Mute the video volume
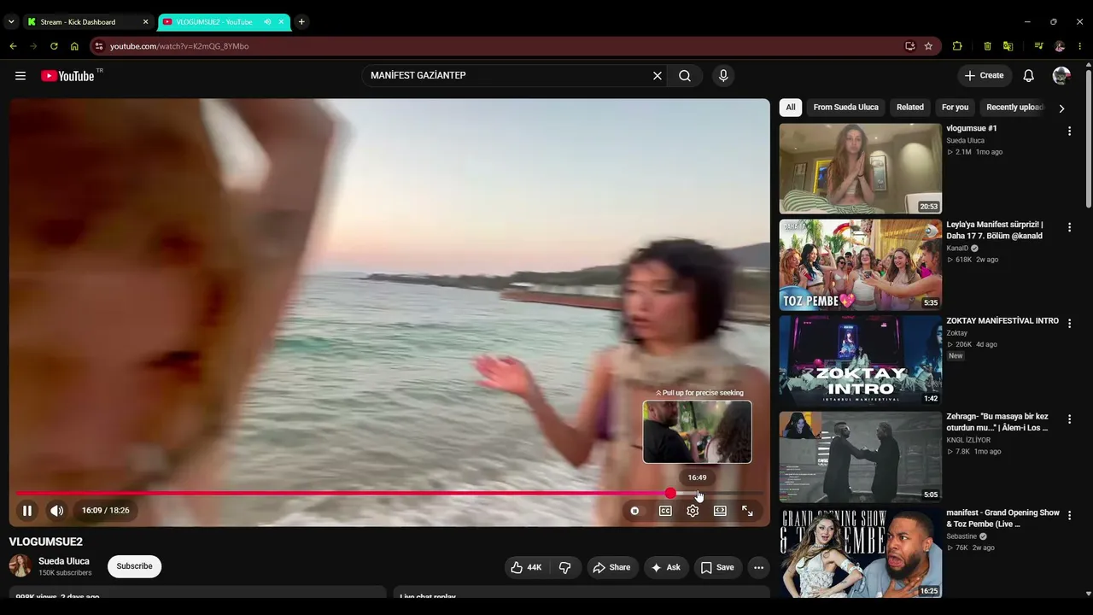 [56, 511]
